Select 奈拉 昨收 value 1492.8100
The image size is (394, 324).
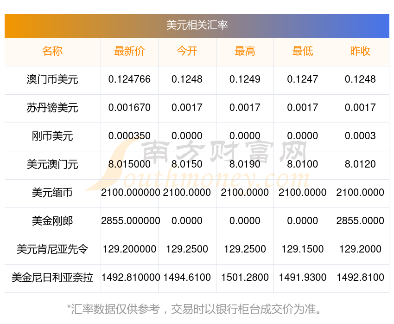click(360, 278)
